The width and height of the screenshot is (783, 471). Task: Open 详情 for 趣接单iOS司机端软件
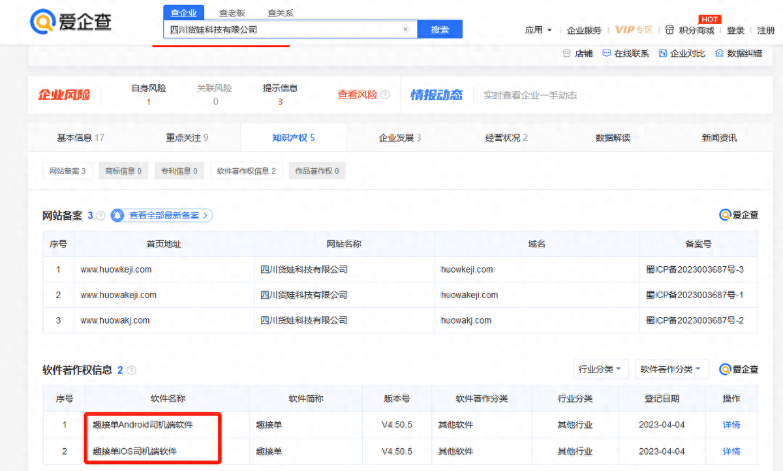(731, 451)
